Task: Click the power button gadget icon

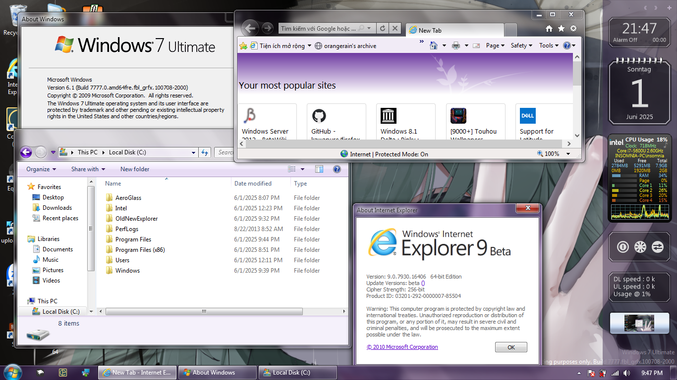Action: click(622, 246)
